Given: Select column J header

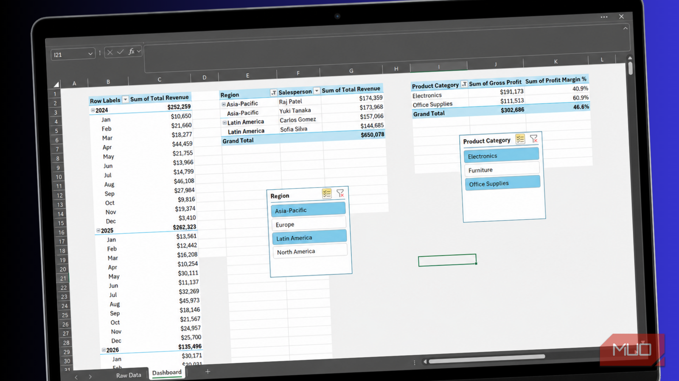Looking at the screenshot, I should coord(495,64).
